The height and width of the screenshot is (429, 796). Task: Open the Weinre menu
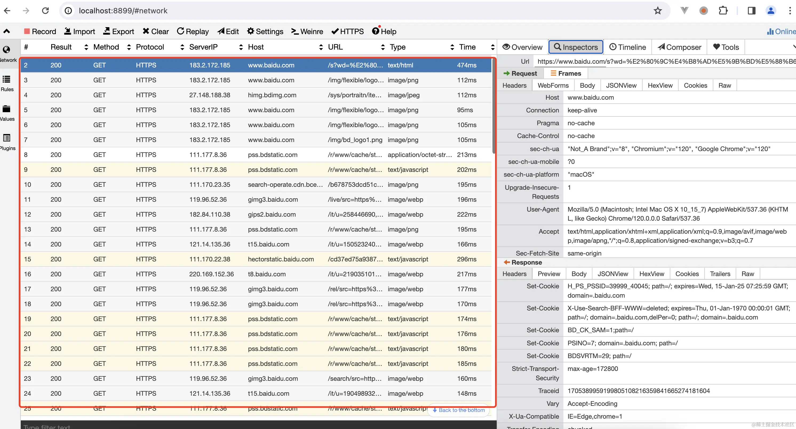307,31
